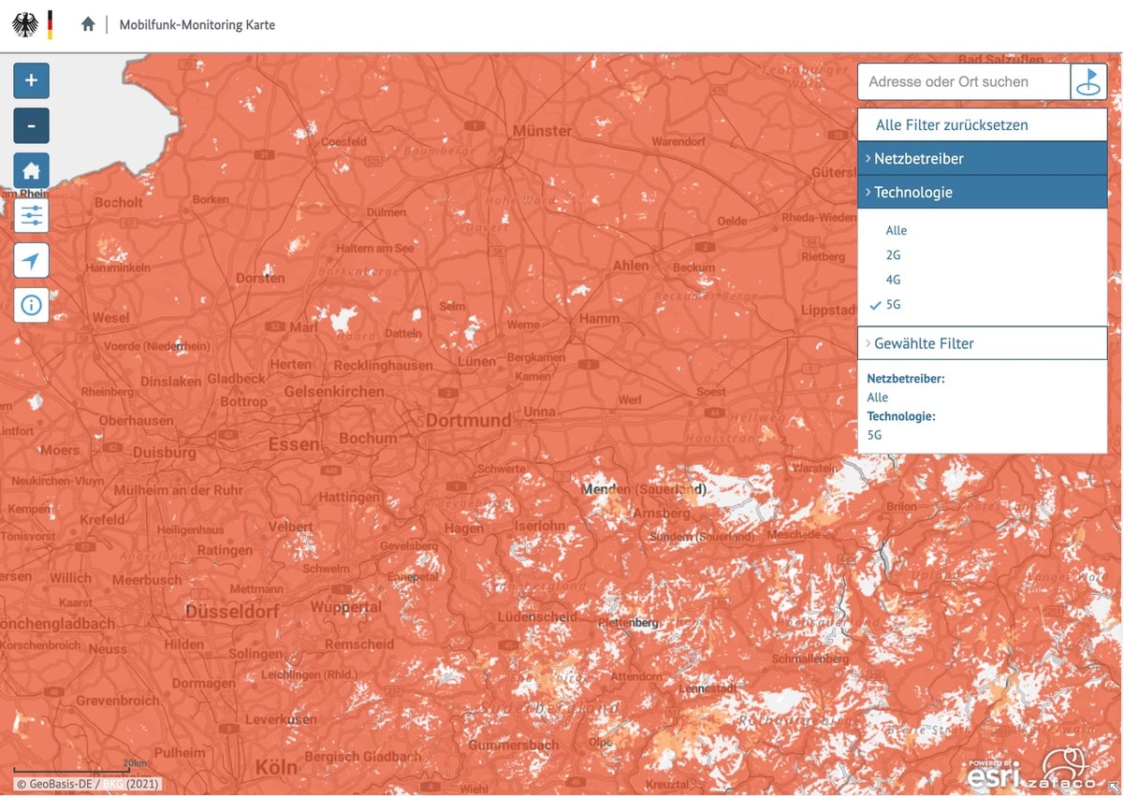This screenshot has height=796, width=1123.
Task: Click Alle Filter zurücksetzen
Action: (952, 124)
